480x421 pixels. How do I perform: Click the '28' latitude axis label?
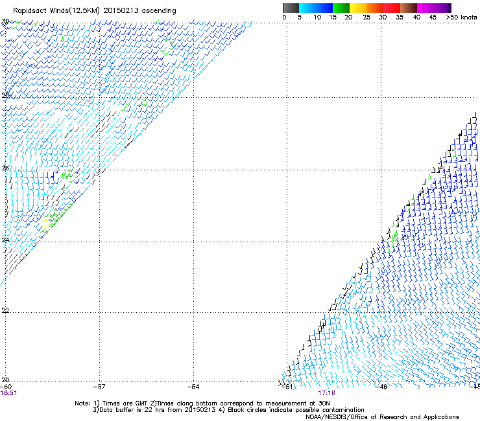[x=5, y=95]
